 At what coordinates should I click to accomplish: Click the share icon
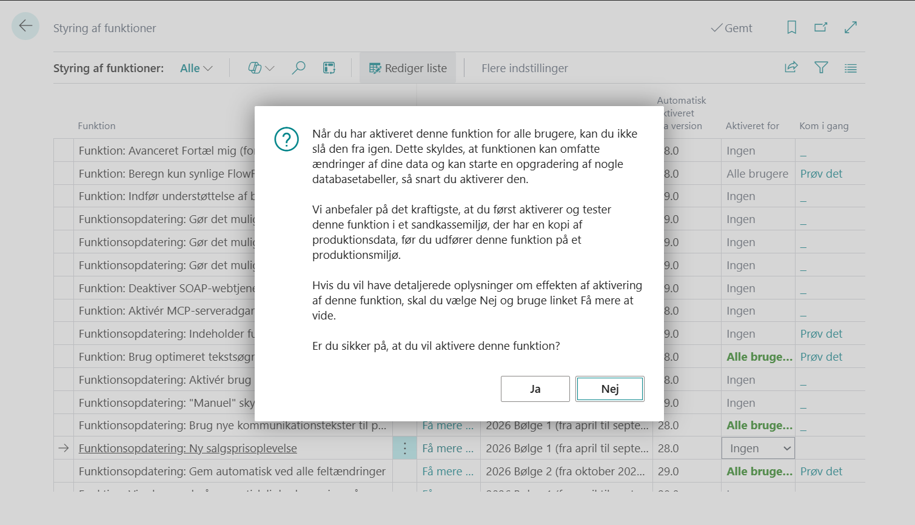[x=791, y=68]
